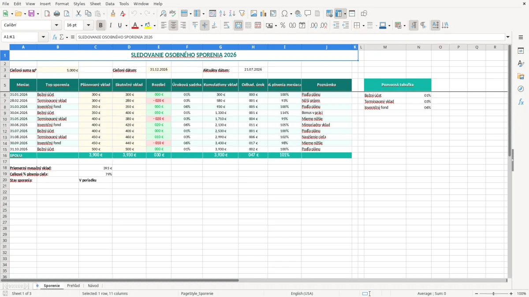This screenshot has height=297, width=529.
Task: Apply the yellow Background Color swatch
Action: click(x=149, y=26)
